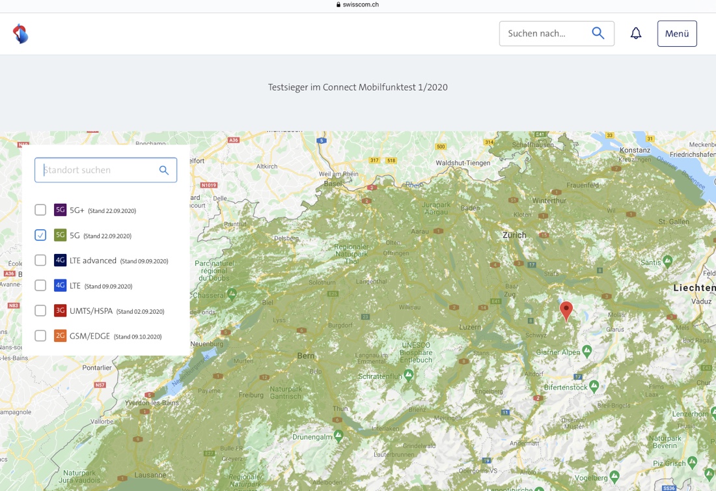Click the Zürich city label on map

coord(514,235)
